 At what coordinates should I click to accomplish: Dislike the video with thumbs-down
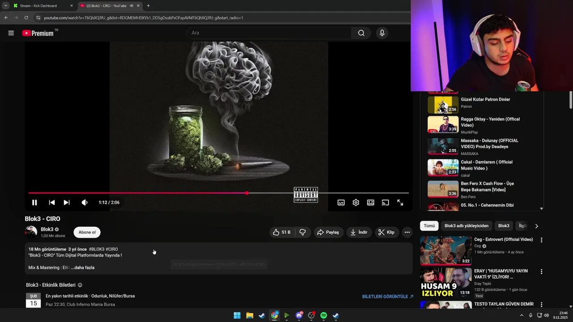pos(303,232)
